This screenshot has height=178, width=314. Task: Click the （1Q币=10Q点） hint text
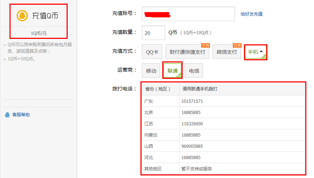[196, 33]
